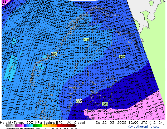
Task: Pick the bright green legend swatch
Action: click(x=41, y=126)
